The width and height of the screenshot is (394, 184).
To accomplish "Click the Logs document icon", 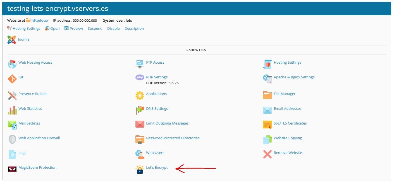I will (x=12, y=154).
